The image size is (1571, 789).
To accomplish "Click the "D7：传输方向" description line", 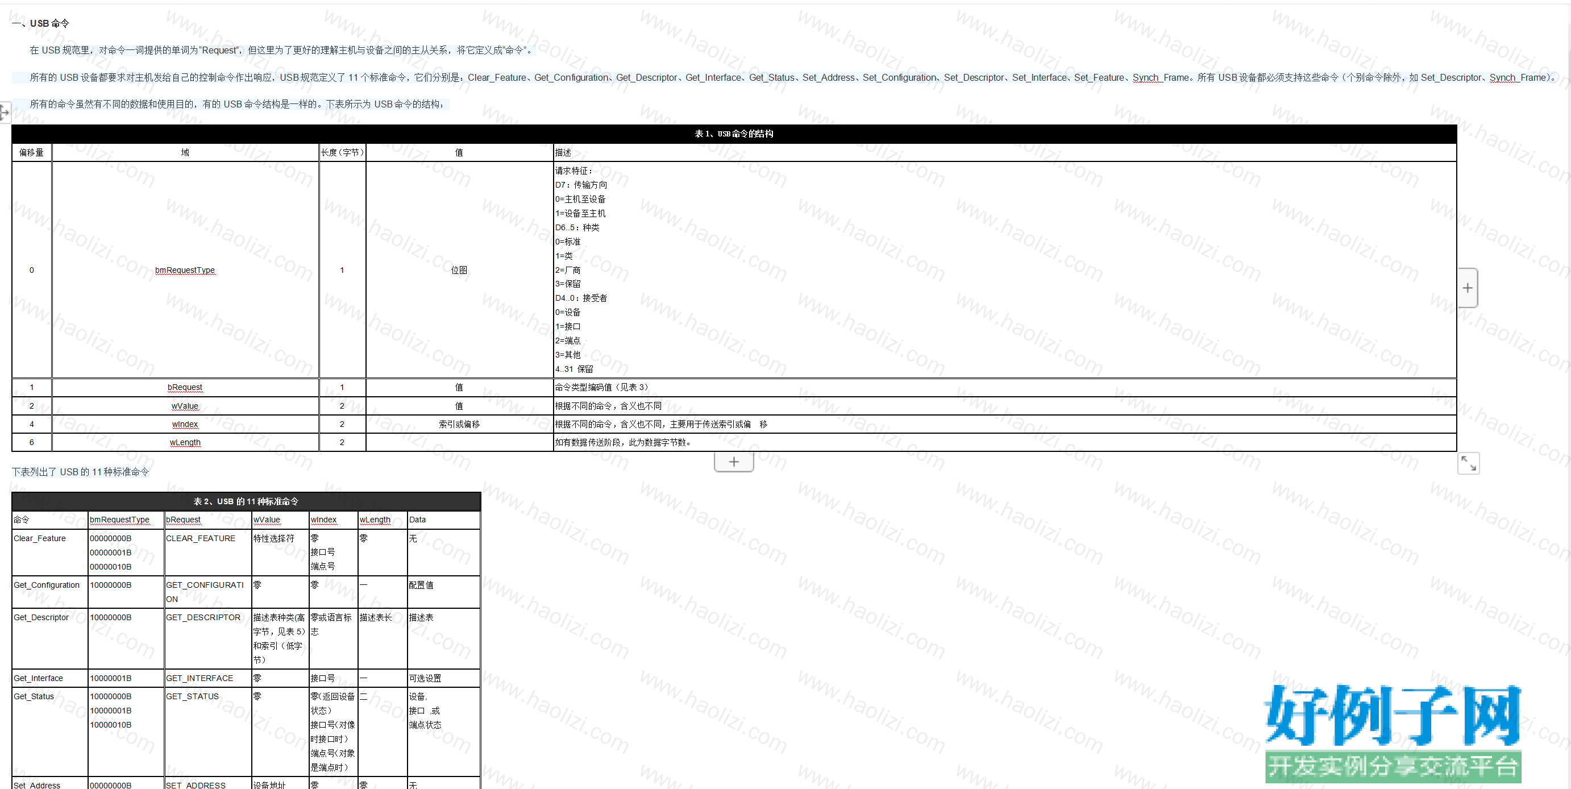I will [580, 185].
